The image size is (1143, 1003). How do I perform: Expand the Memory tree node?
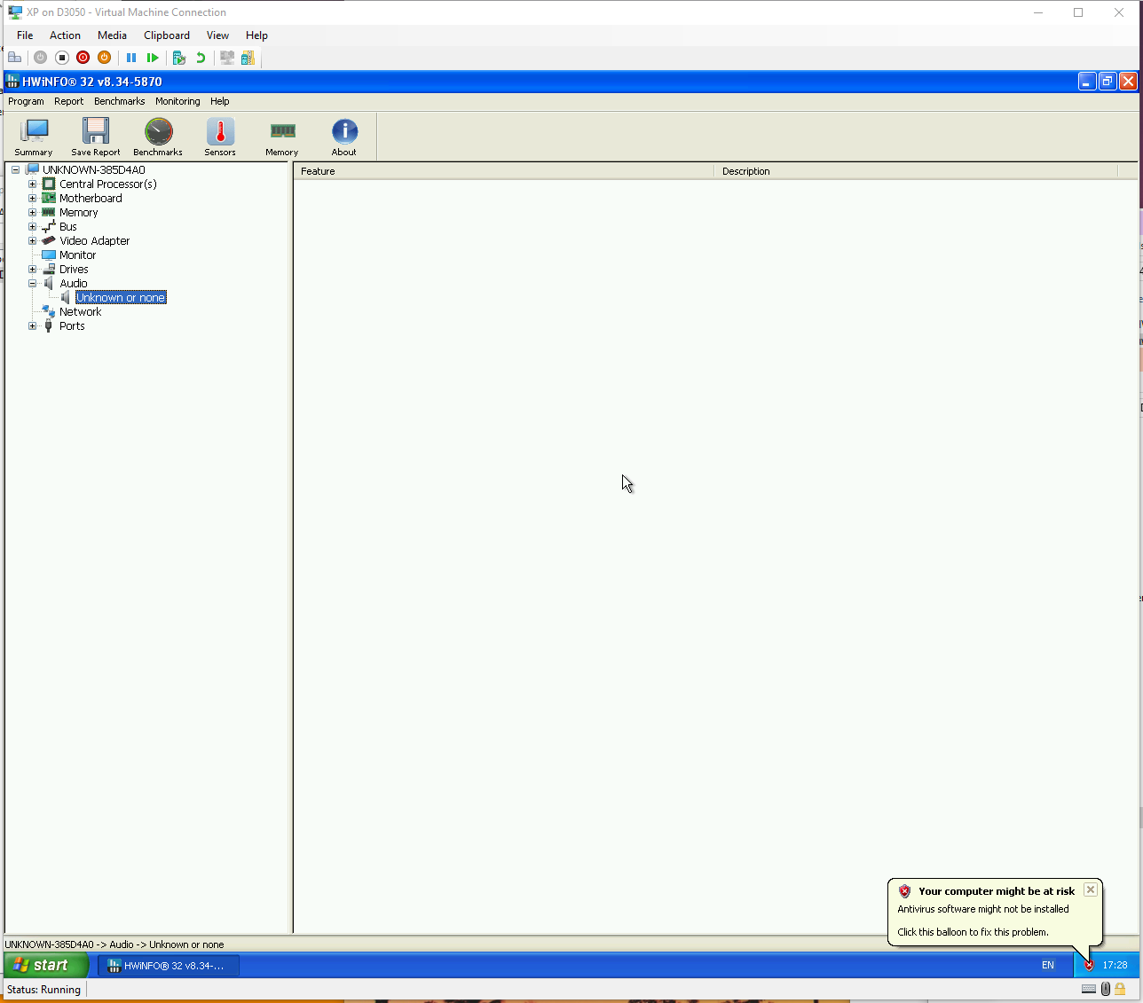[x=33, y=213]
